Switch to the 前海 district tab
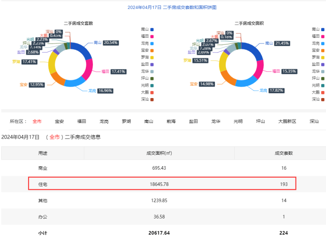Screen dimensions: 326x240 [x=171, y=121]
